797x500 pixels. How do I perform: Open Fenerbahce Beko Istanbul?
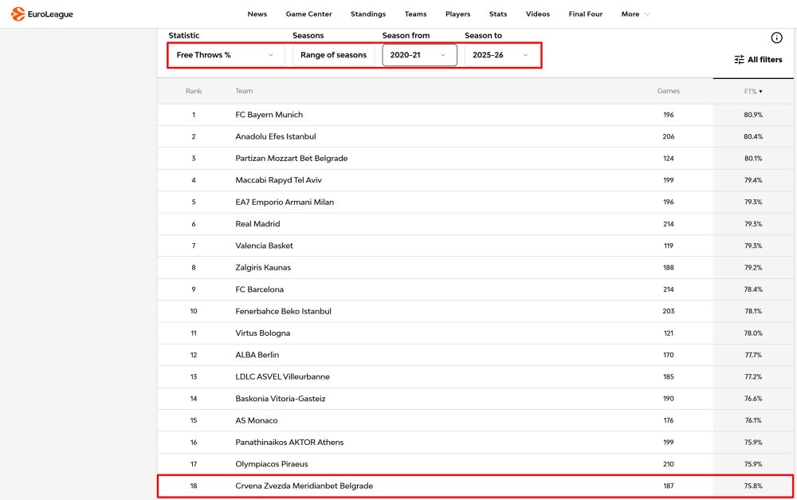click(x=283, y=311)
